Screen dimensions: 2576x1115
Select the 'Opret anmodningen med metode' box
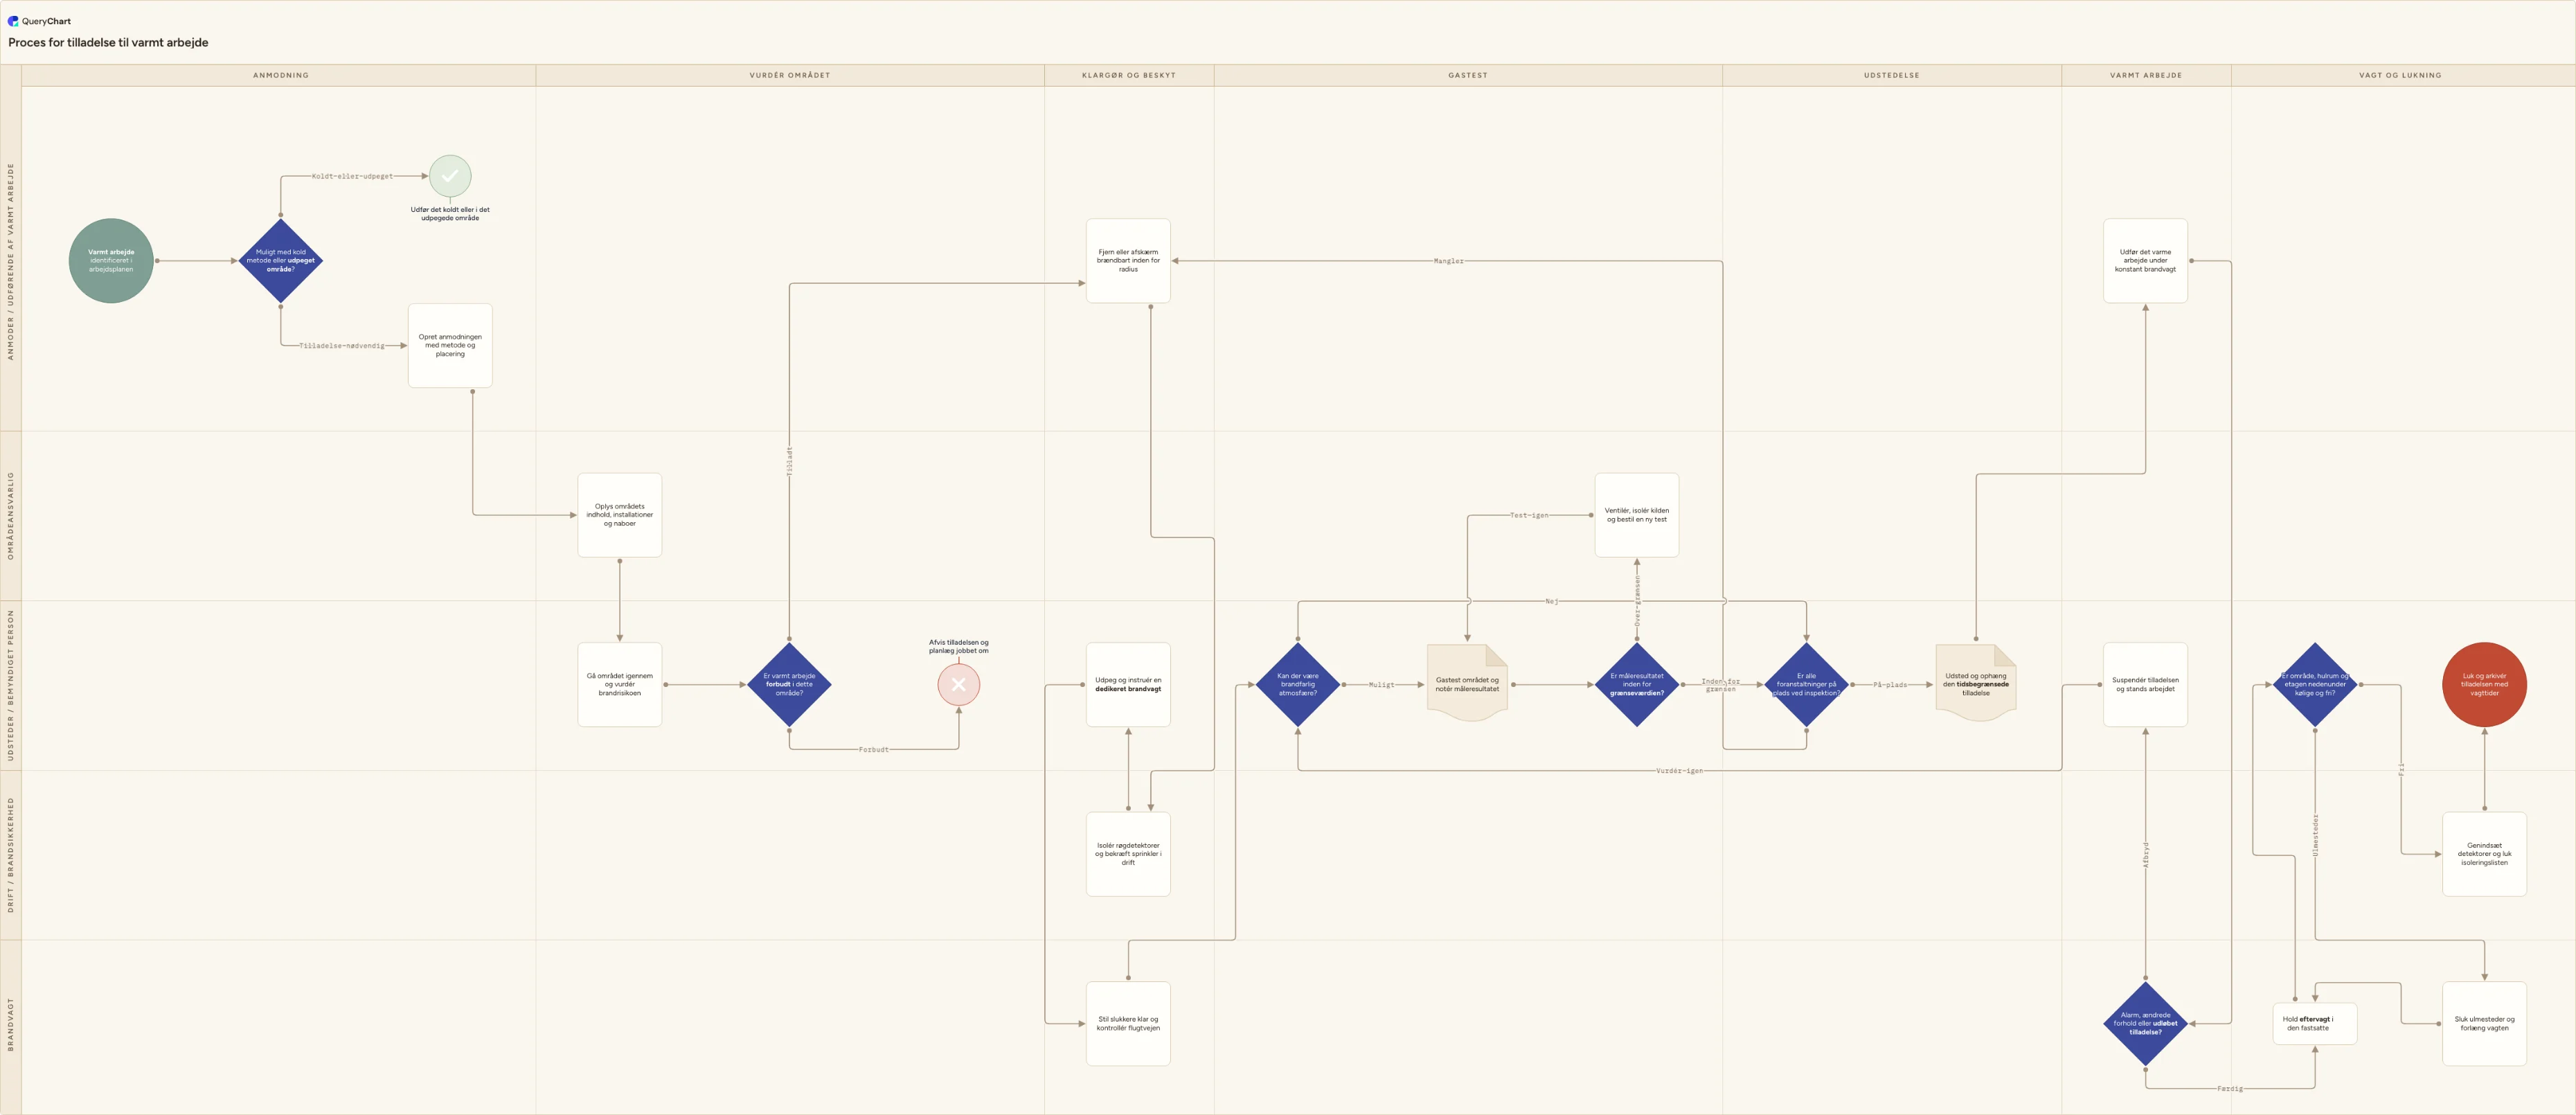coord(450,346)
